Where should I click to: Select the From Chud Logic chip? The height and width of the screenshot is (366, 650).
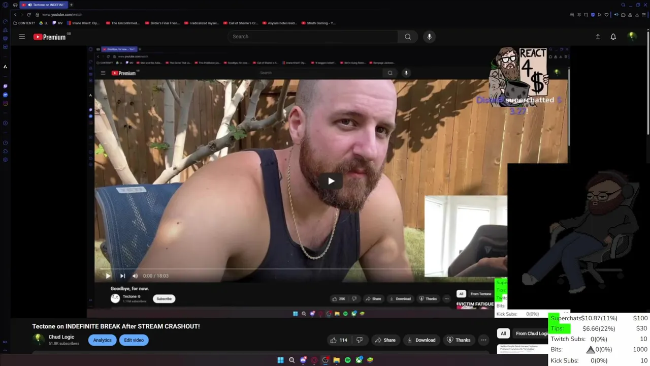coord(531,333)
